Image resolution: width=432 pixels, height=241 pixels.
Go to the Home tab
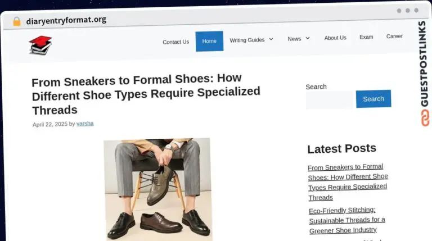coord(209,41)
